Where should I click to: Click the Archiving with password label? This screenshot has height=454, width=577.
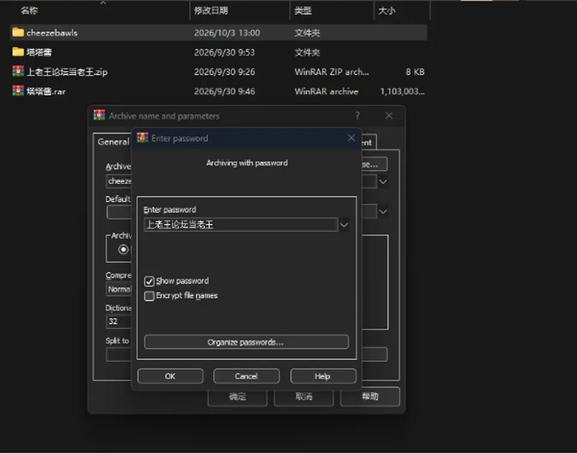[x=247, y=163]
